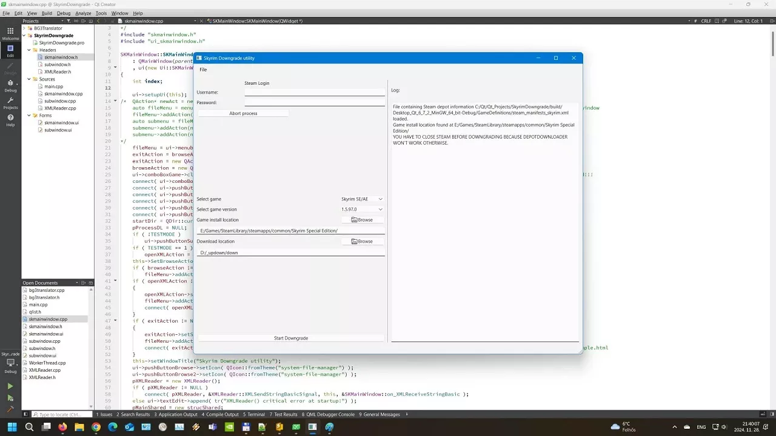
Task: Open Microsoft Teams from taskbar
Action: coord(213,427)
